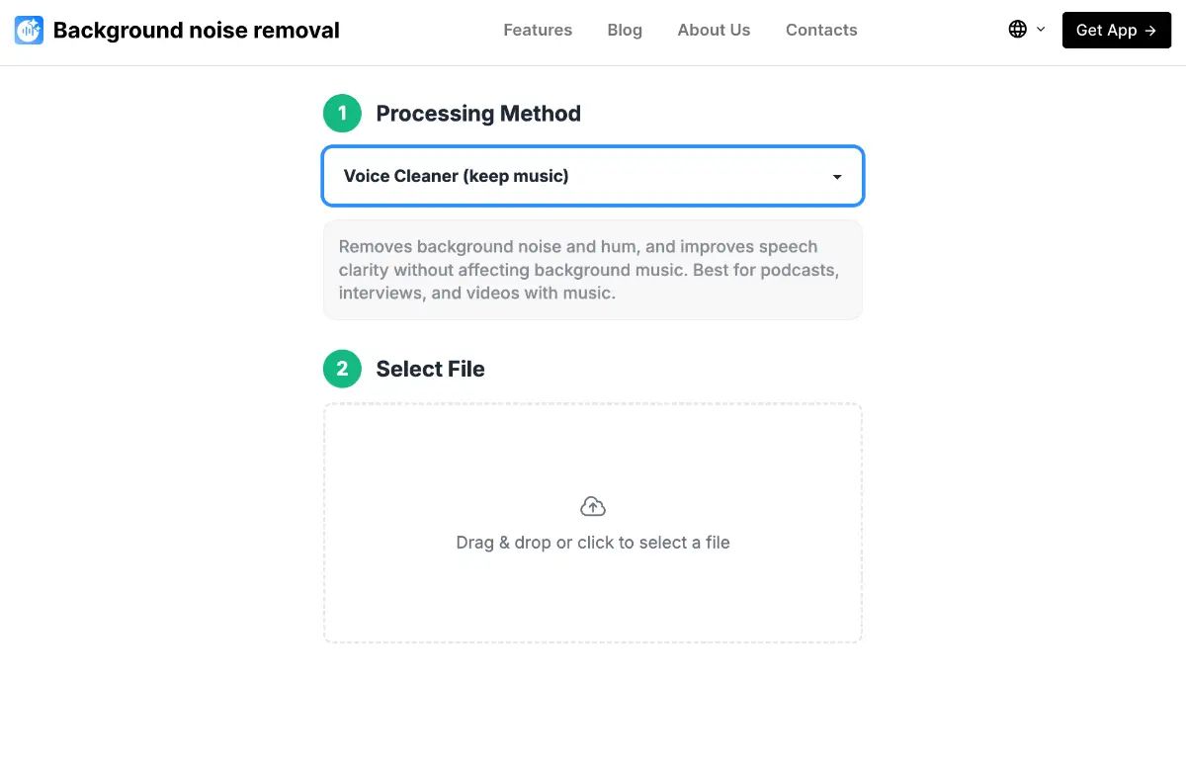
Task: Click the Select File heading
Action: pos(430,369)
